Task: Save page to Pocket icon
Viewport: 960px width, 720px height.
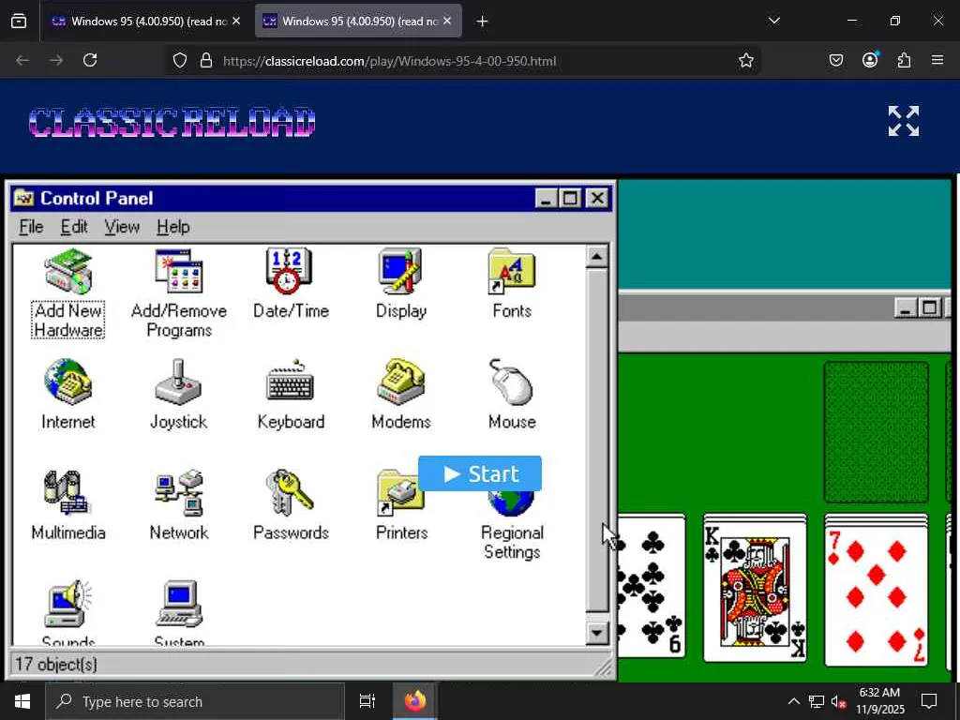Action: (x=835, y=60)
